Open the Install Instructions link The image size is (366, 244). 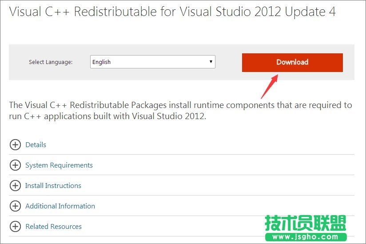53,186
